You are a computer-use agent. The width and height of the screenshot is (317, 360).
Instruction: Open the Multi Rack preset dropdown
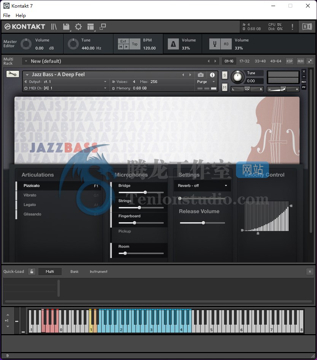[26, 61]
